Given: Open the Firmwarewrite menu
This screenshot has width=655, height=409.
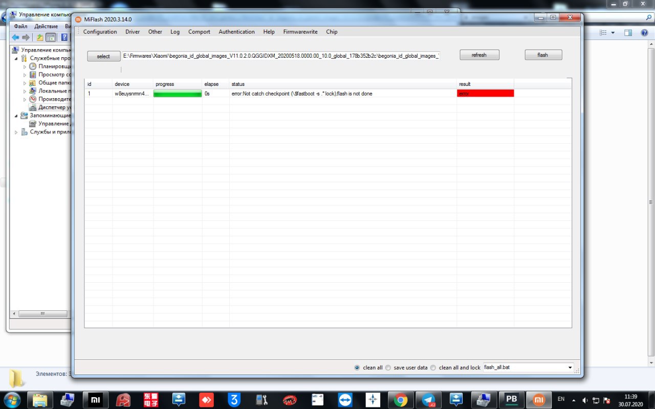Looking at the screenshot, I should coord(300,32).
